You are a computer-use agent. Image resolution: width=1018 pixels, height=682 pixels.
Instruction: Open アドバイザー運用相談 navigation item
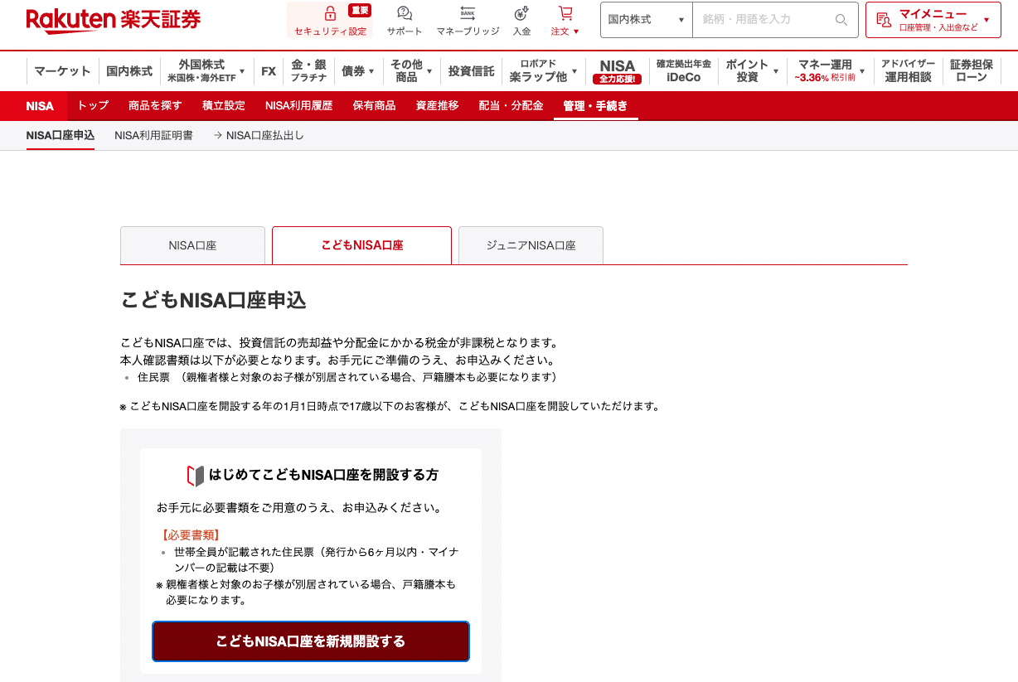(x=908, y=71)
